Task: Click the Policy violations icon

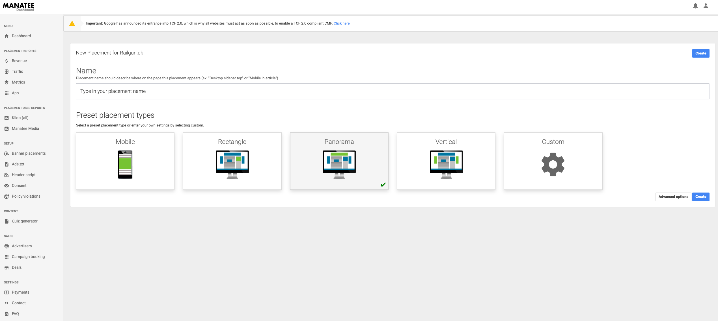Action: 7,196
